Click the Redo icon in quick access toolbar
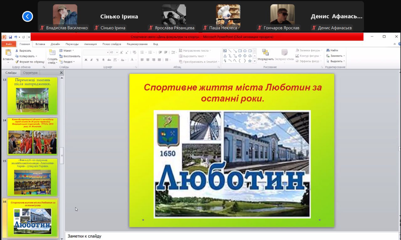Screen dimensions: 401x240 [x=23, y=37]
